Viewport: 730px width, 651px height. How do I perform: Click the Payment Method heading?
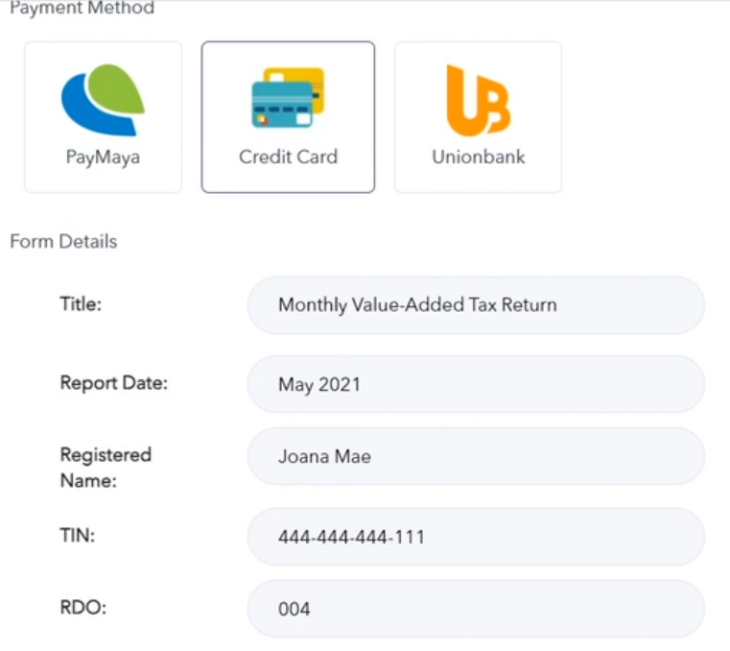[82, 8]
